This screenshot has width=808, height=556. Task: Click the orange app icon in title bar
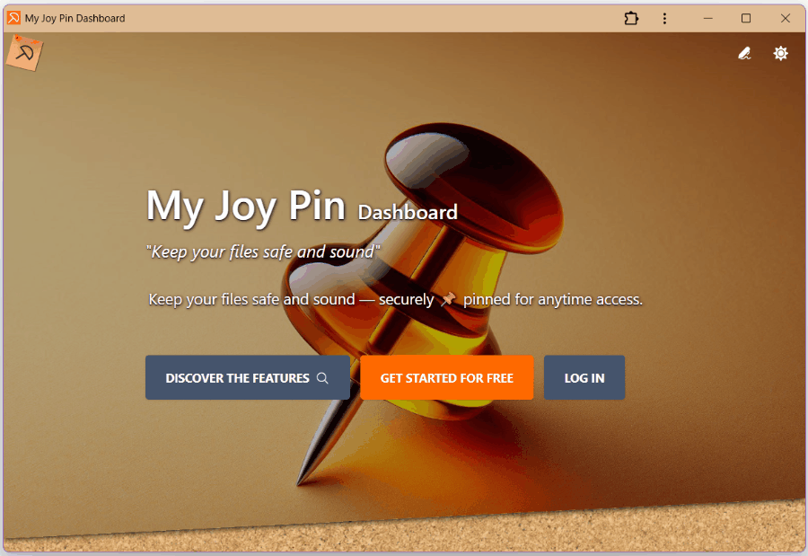[x=13, y=18]
